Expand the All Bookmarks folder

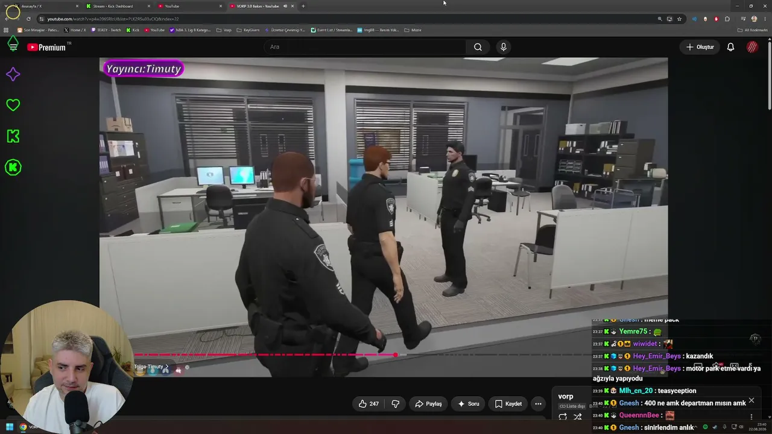[x=753, y=30]
